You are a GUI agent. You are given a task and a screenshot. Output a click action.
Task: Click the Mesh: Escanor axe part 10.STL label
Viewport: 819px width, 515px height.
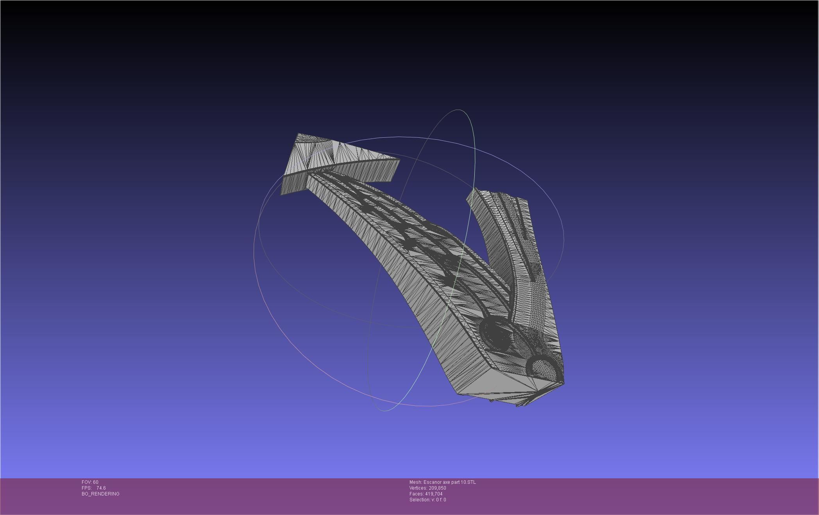(443, 482)
